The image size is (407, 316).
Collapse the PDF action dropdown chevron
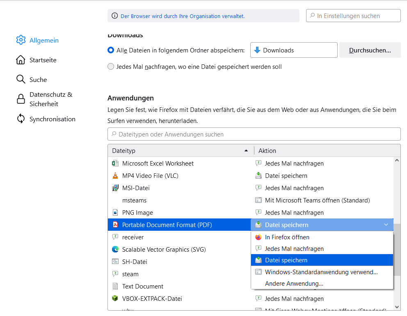(x=386, y=225)
